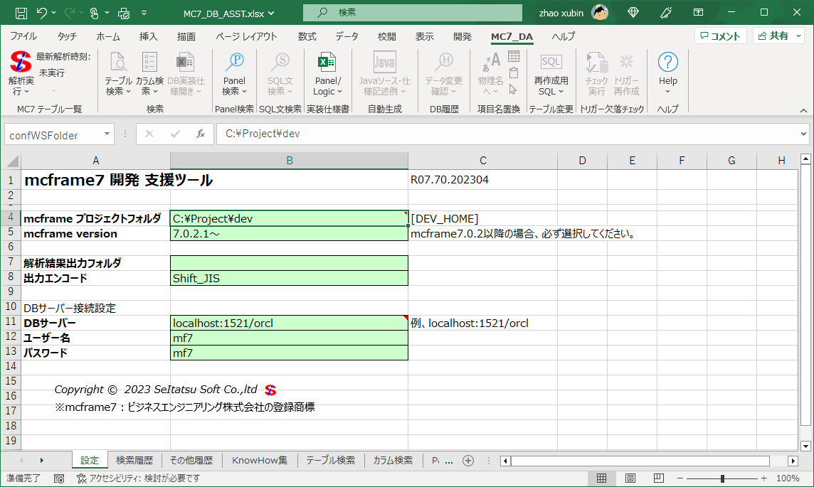Add a new sheet with plus icon
The width and height of the screenshot is (814, 487).
tap(468, 461)
